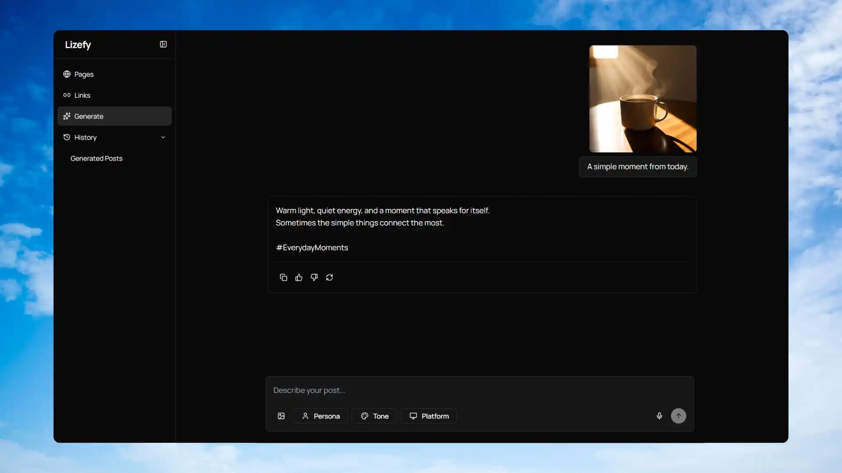Screen dimensions: 842x473
Task: Click the chain-link icon beside Links
Action: (x=67, y=95)
